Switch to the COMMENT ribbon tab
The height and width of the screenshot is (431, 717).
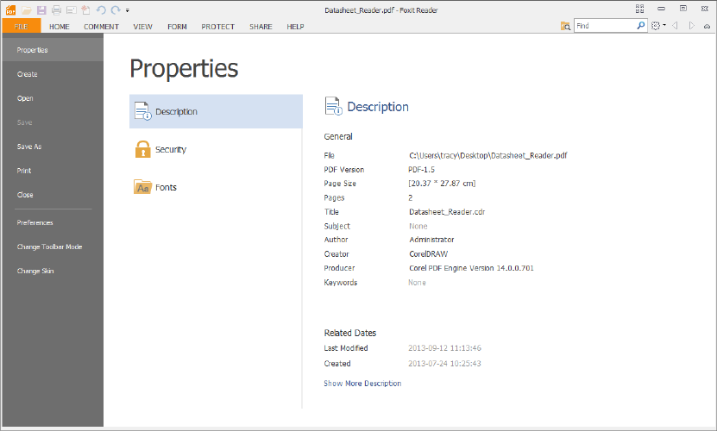tap(101, 27)
